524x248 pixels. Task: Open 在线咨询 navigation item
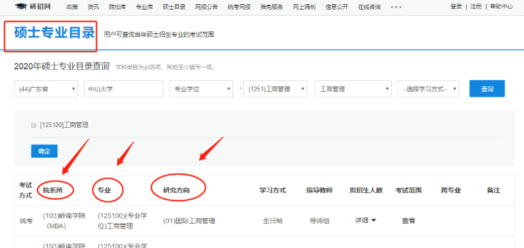(x=369, y=7)
